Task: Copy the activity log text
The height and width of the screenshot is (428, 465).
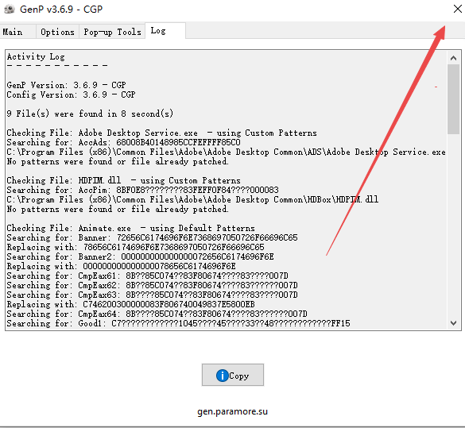Action: point(233,375)
